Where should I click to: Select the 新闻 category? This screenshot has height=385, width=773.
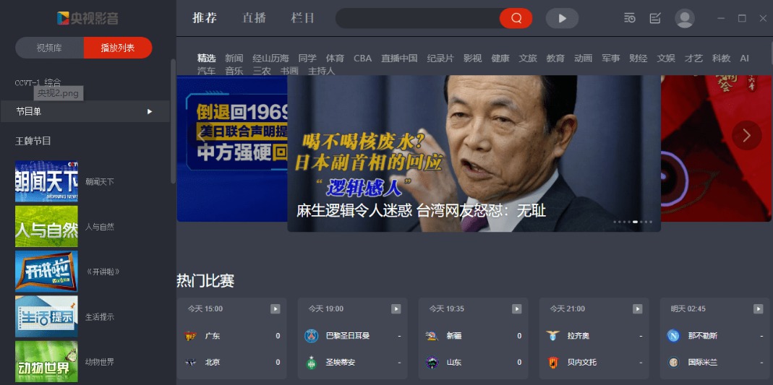[x=234, y=58]
